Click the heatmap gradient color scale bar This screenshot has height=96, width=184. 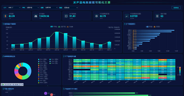point(180,71)
